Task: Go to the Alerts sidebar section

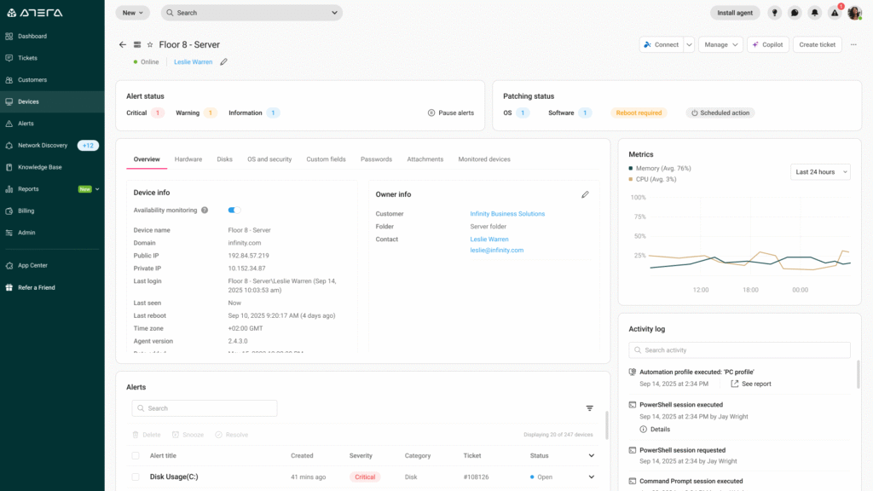Action: 31,123
